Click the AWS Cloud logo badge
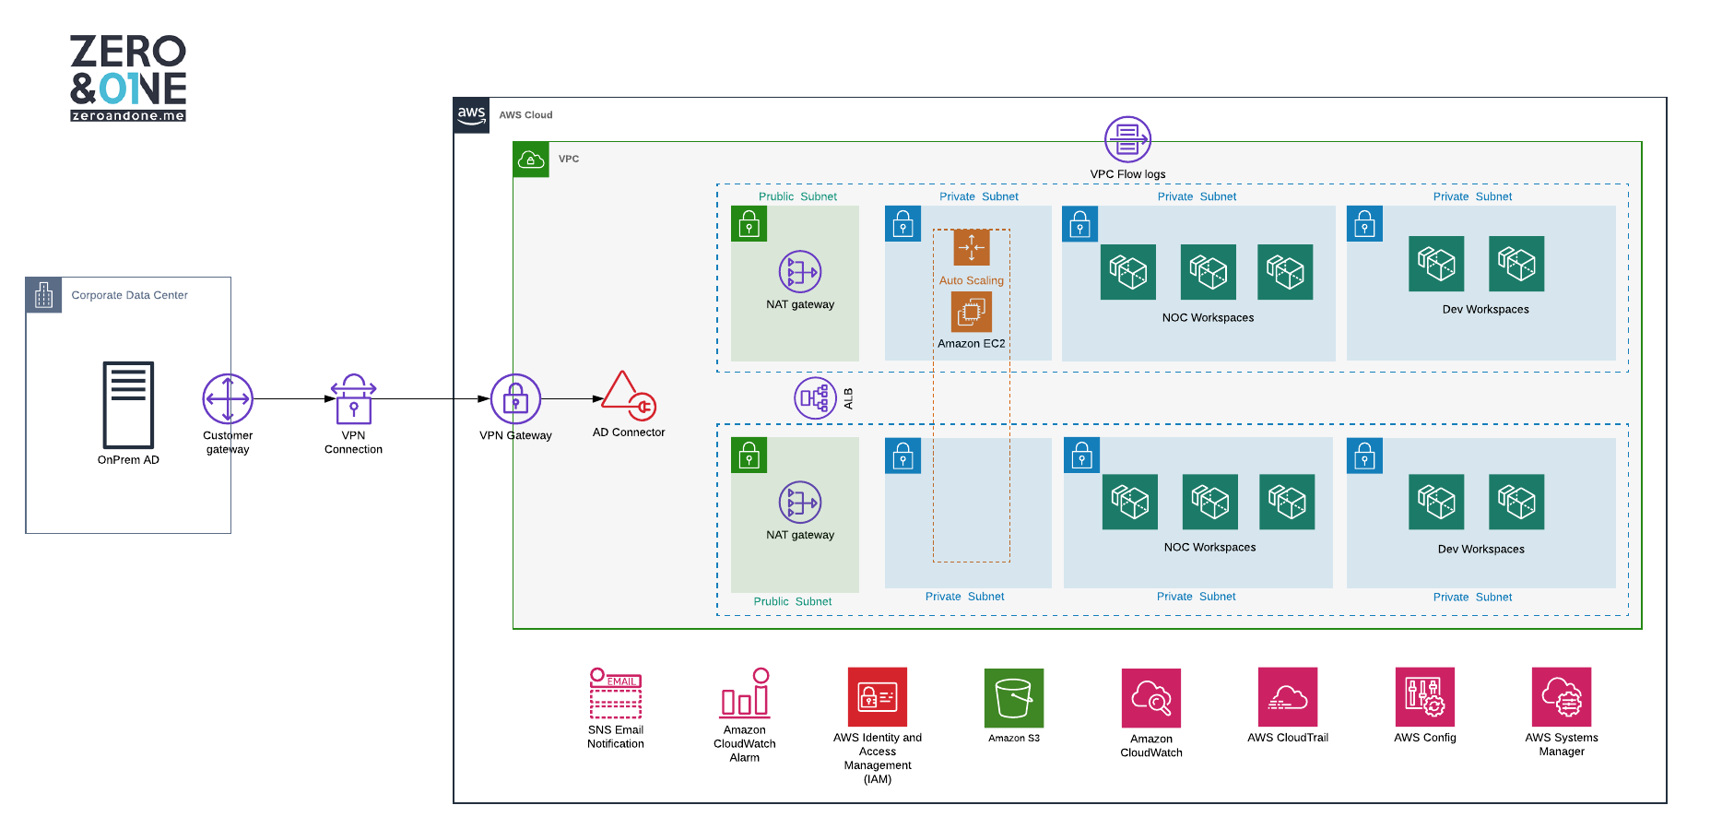1734x829 pixels. tap(471, 115)
